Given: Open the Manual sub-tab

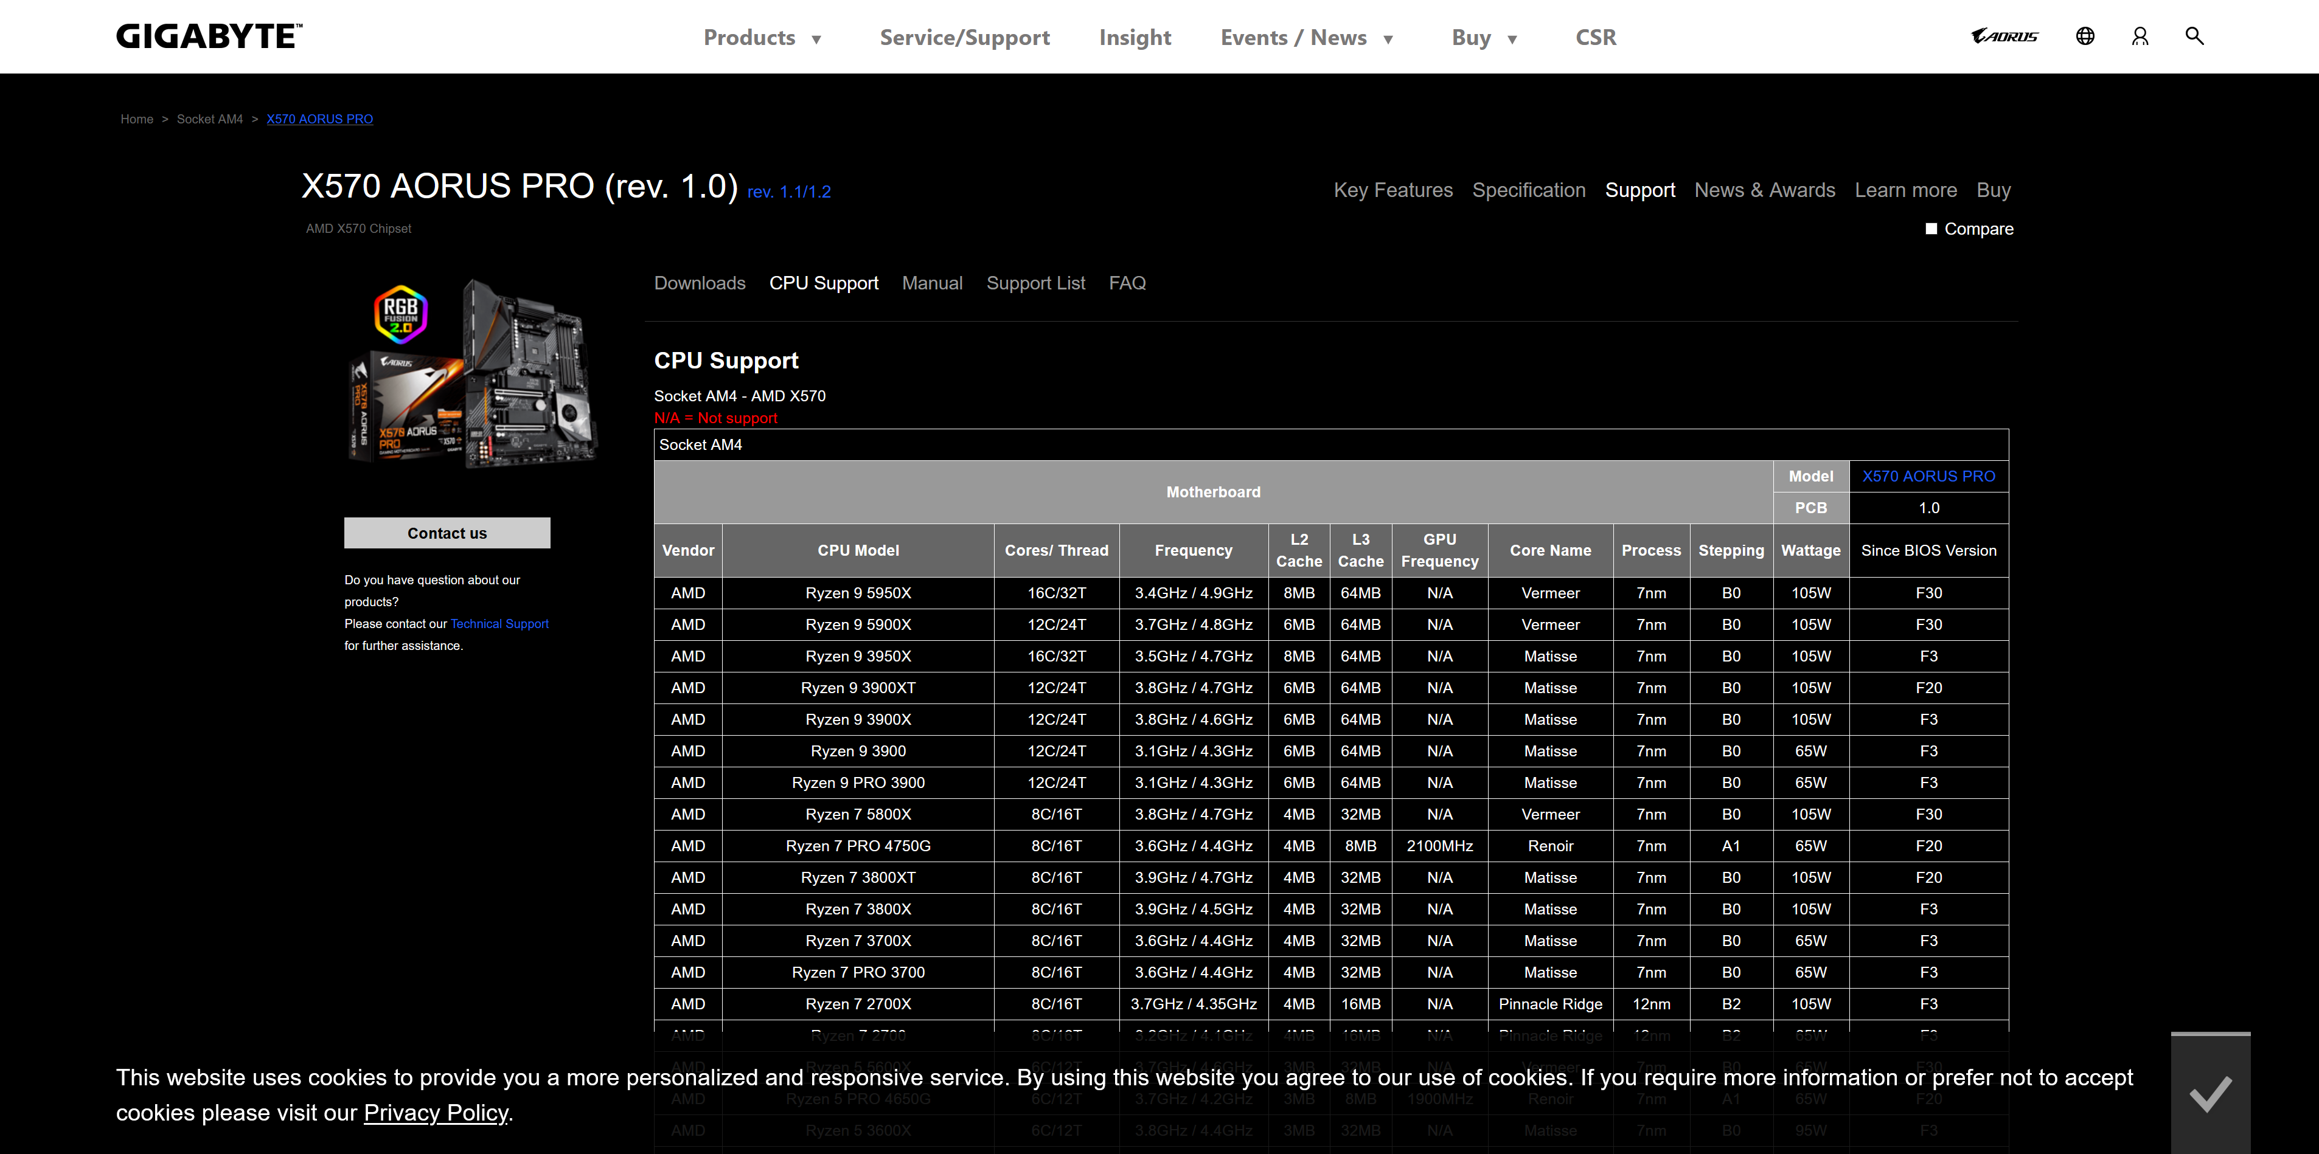Looking at the screenshot, I should point(932,283).
